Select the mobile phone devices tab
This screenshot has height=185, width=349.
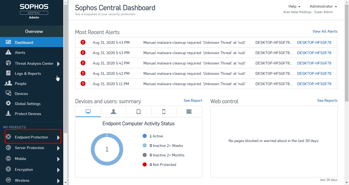(x=164, y=112)
